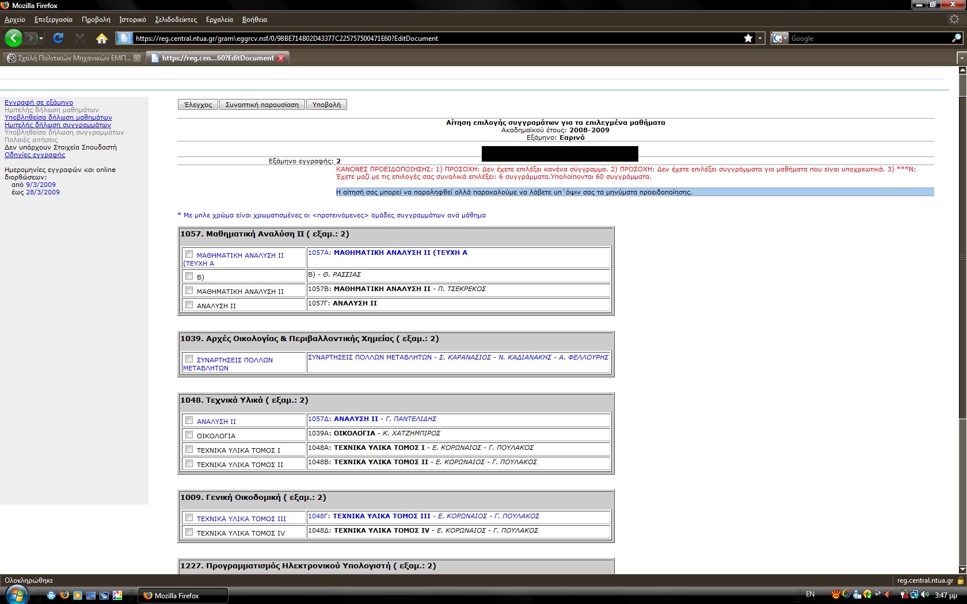Viewport: 967px width, 604px height.
Task: Click the search magnifying glass icon
Action: (956, 39)
